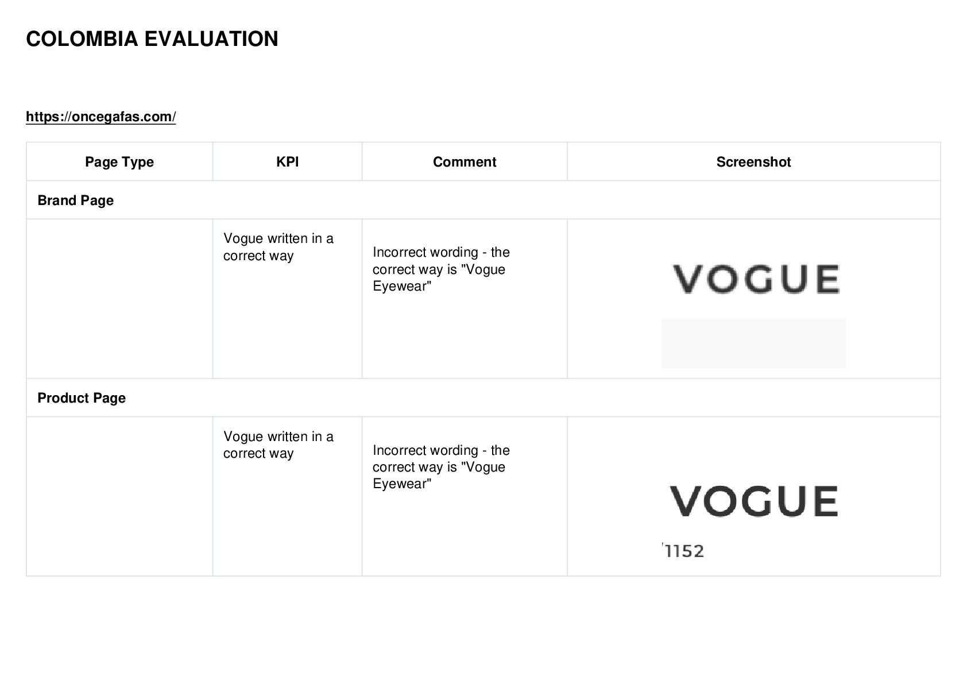967x684 pixels.
Task: Click the Product Page comment about Vogue Eyewear
Action: (x=441, y=467)
